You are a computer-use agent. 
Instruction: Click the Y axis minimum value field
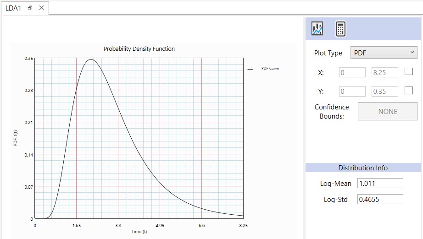pos(352,91)
